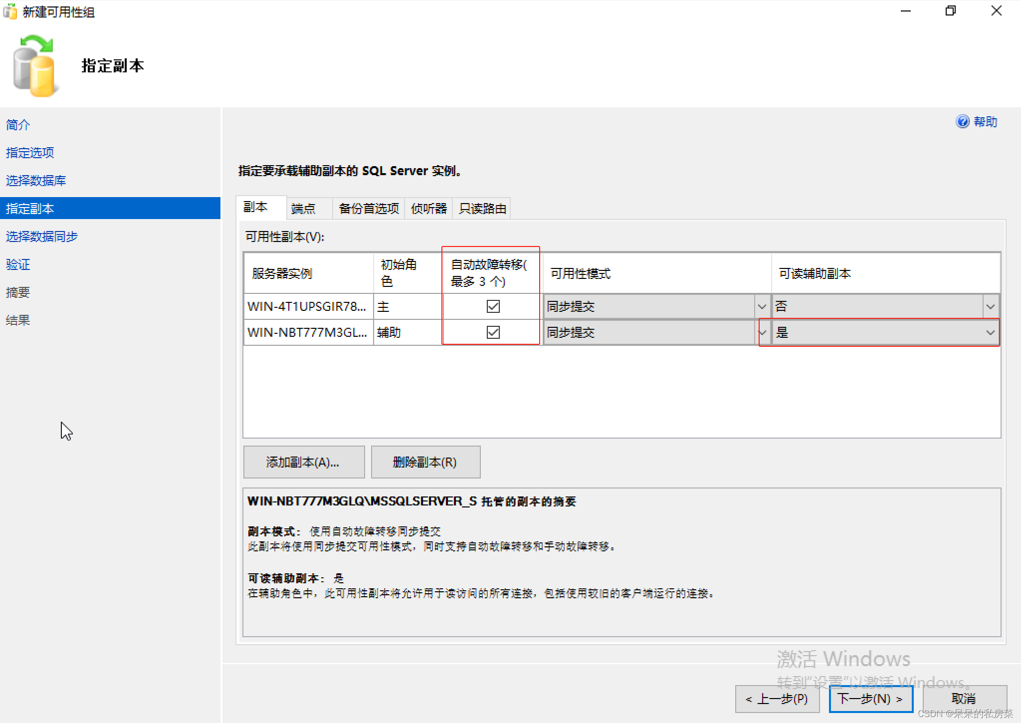Open readable secondary dropdown showing 是
This screenshot has width=1021, height=723.
990,332
